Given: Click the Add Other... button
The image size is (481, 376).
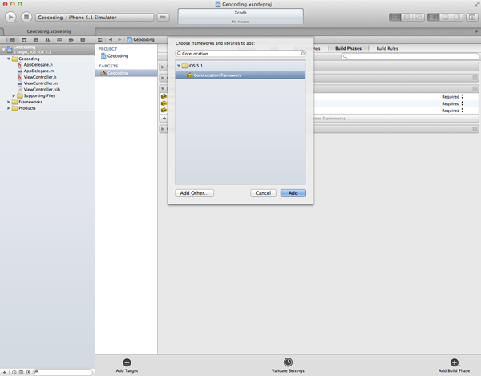Looking at the screenshot, I should click(x=195, y=193).
